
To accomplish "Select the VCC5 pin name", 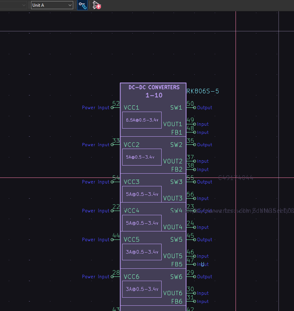I will pyautogui.click(x=131, y=240).
